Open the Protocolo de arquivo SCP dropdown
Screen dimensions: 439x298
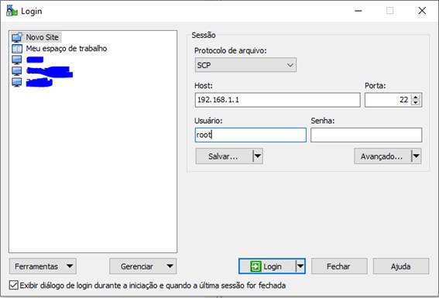click(245, 65)
